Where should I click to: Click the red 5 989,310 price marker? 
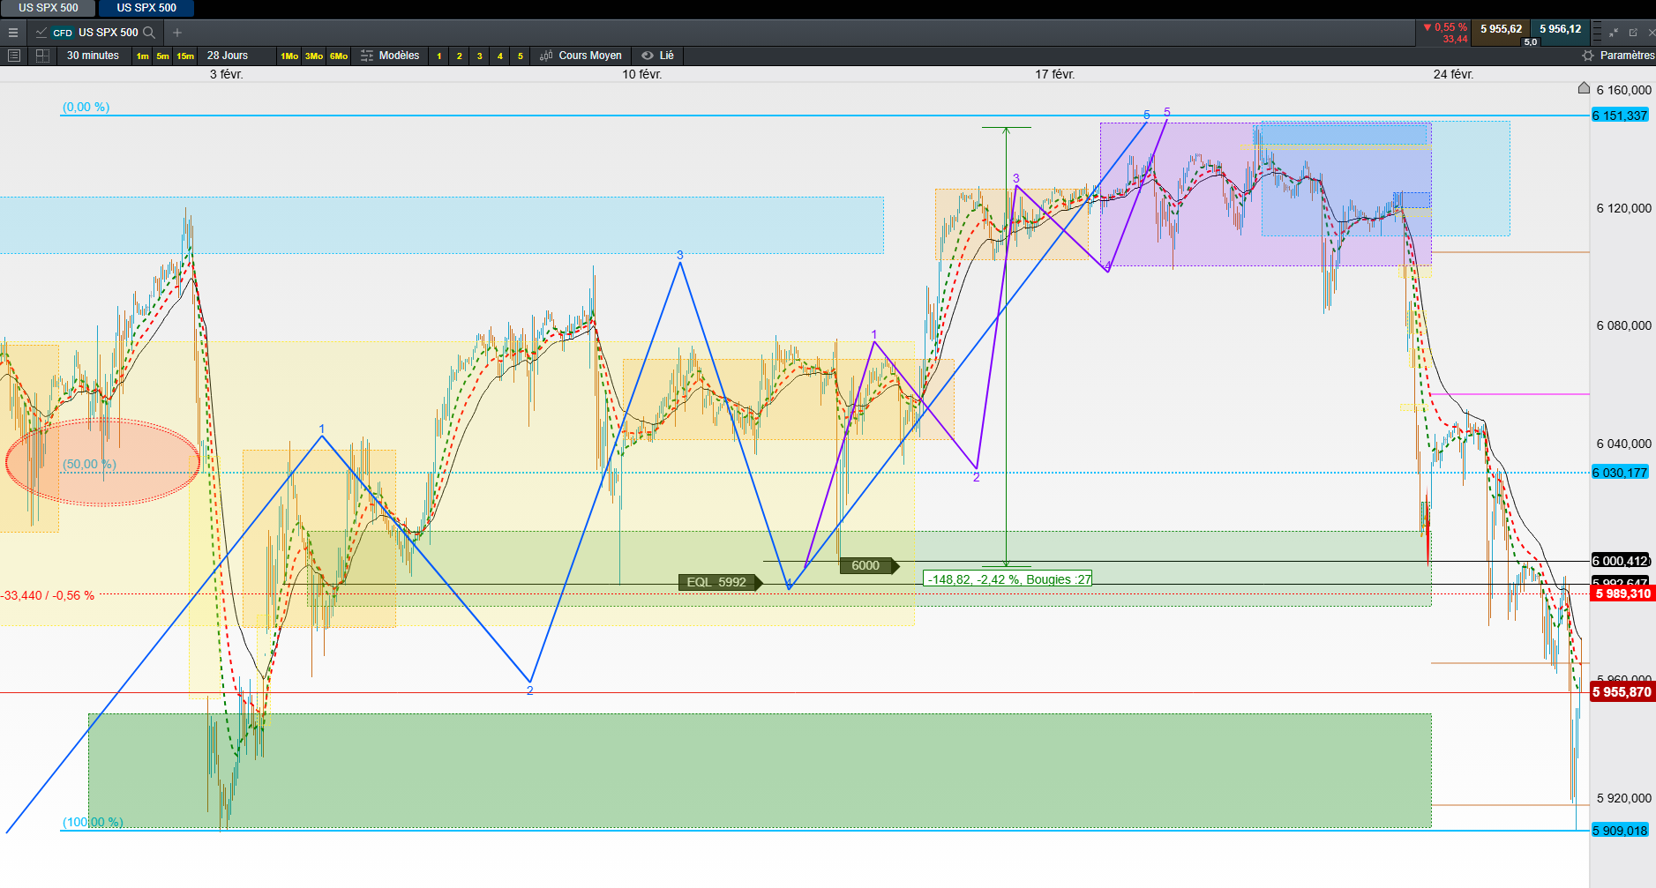click(x=1622, y=593)
